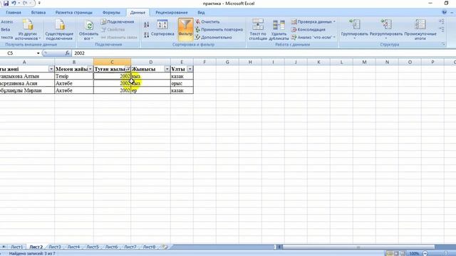Switch to Вставка ribbon tab

click(x=38, y=13)
